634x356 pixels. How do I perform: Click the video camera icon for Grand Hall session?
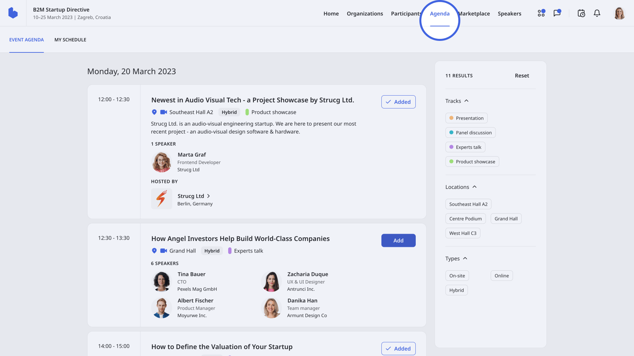(x=164, y=251)
